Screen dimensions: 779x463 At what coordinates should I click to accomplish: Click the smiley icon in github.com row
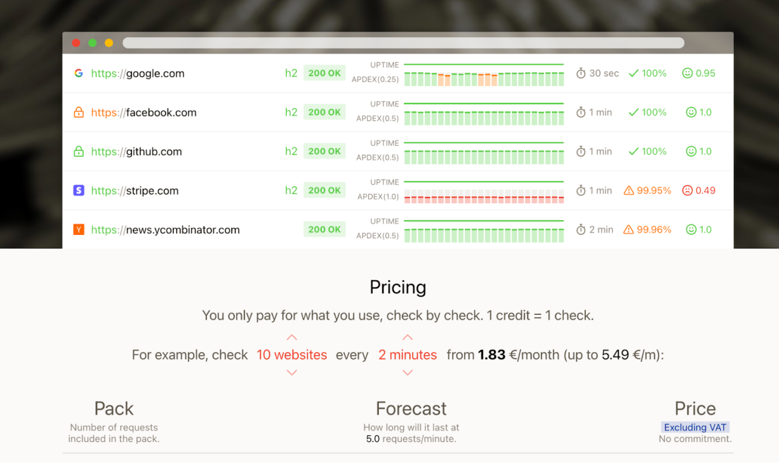point(691,152)
